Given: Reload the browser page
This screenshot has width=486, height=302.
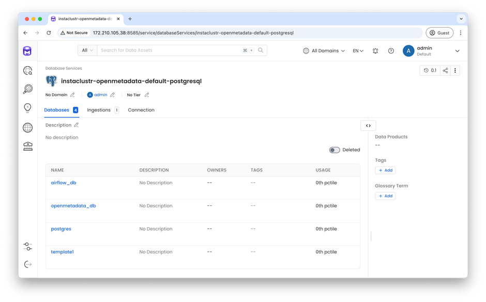Looking at the screenshot, I should (x=49, y=33).
